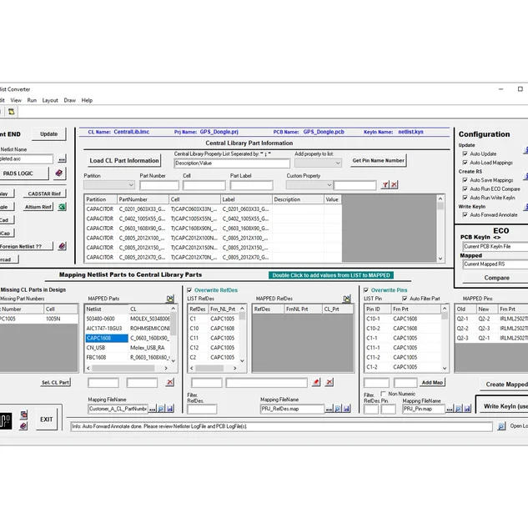
Task: View the Customer_A_CL_PartNumber mapping file with magnifier icon
Action: pos(161,409)
